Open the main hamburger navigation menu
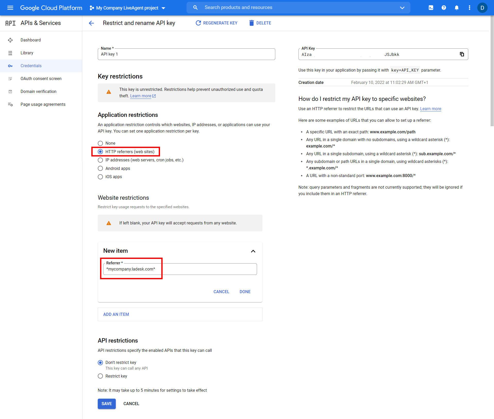Viewport: 494px width, 419px height. (10, 8)
